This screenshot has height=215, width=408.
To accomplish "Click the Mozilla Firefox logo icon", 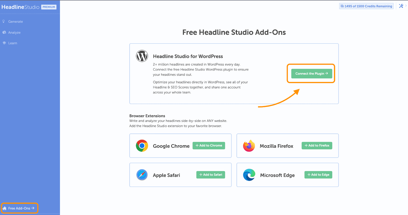I will click(x=249, y=146).
